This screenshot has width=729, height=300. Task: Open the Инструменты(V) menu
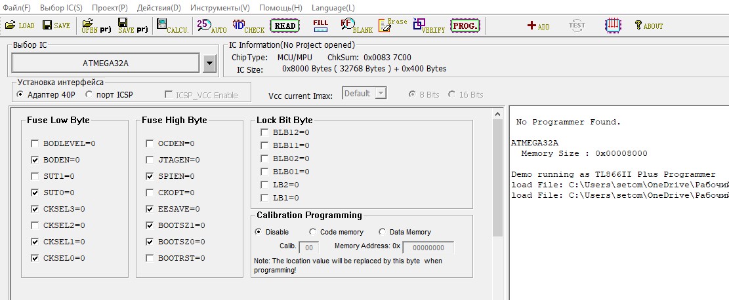tap(220, 8)
